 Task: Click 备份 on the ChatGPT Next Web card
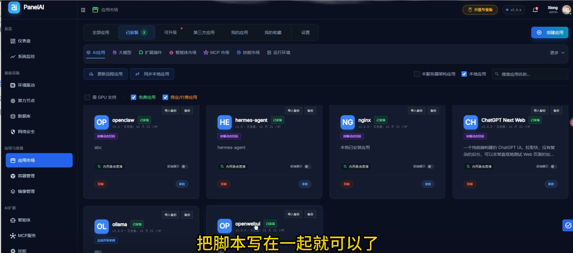556,110
